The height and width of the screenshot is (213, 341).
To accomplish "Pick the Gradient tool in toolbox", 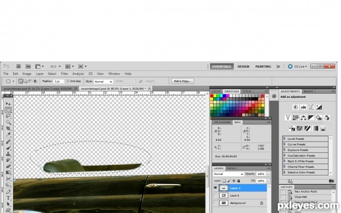I will [x=9, y=172].
